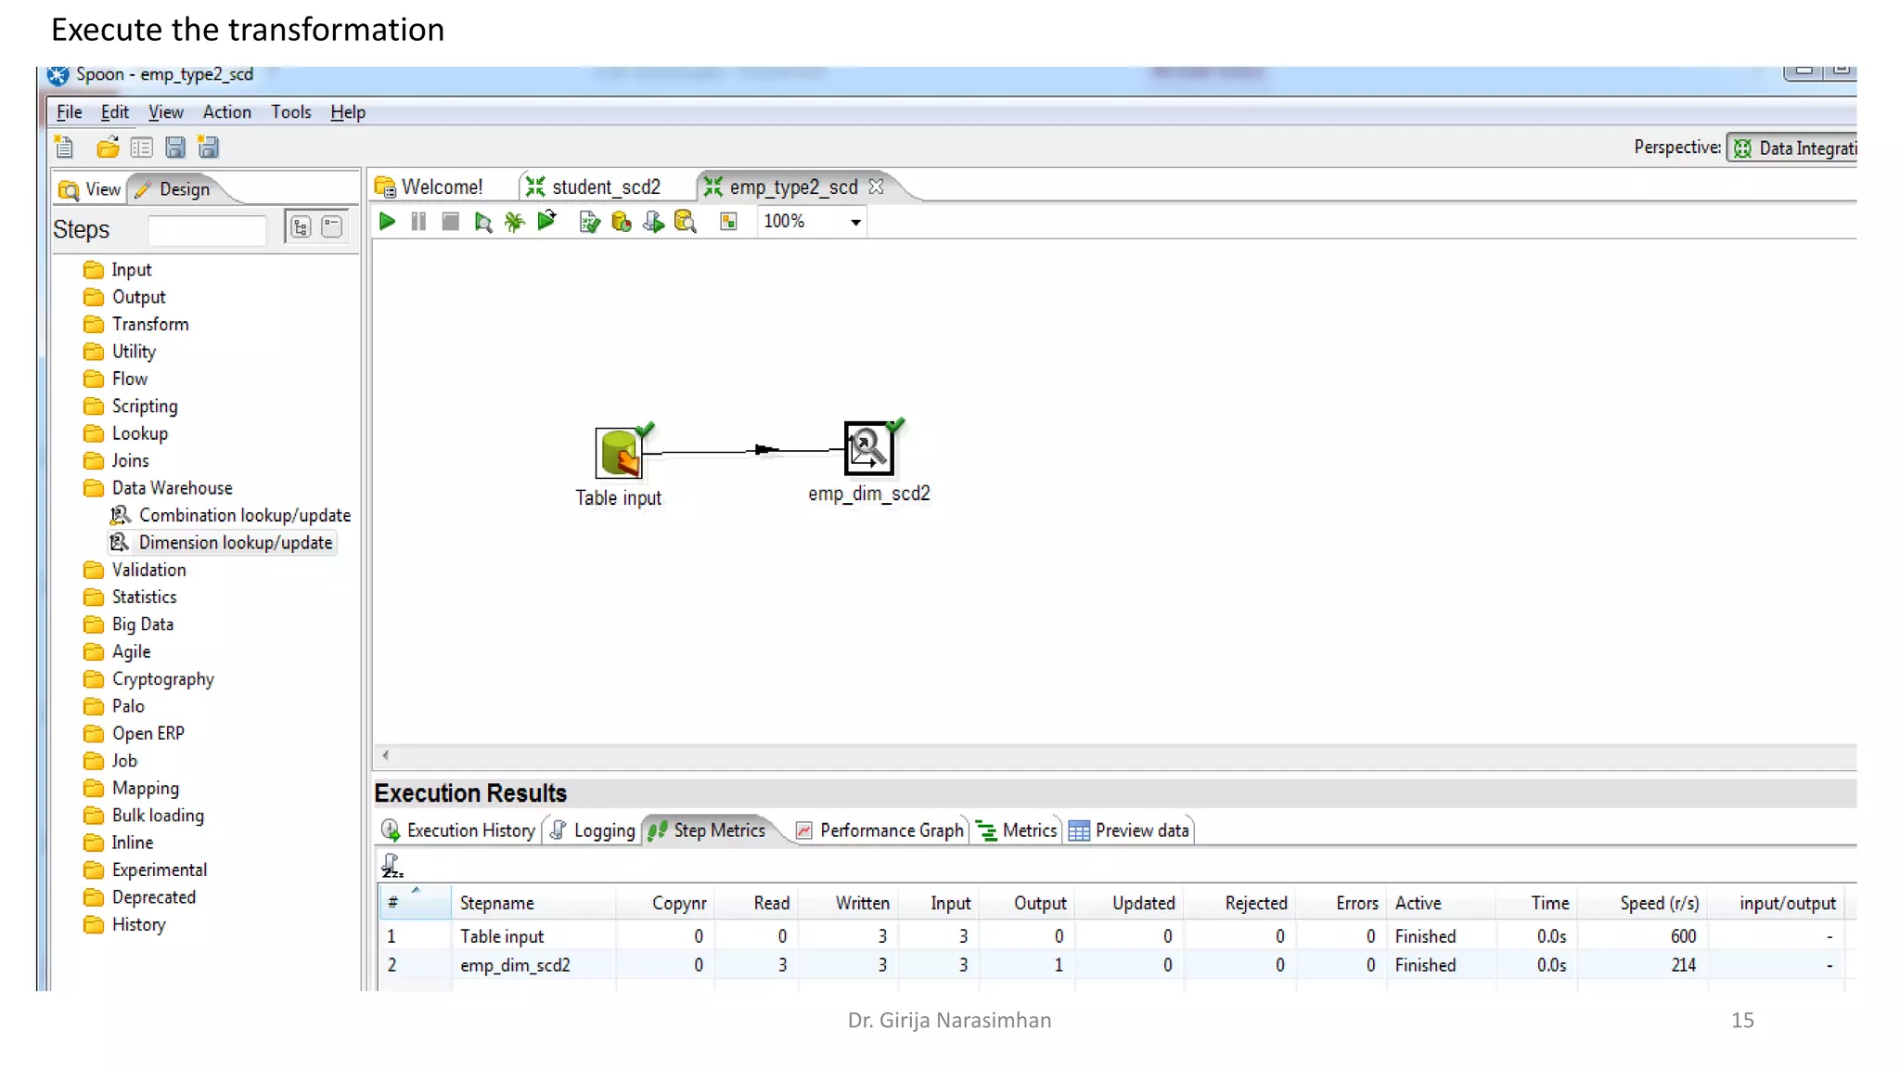Switch to the student_scd2 tab

pos(605,187)
